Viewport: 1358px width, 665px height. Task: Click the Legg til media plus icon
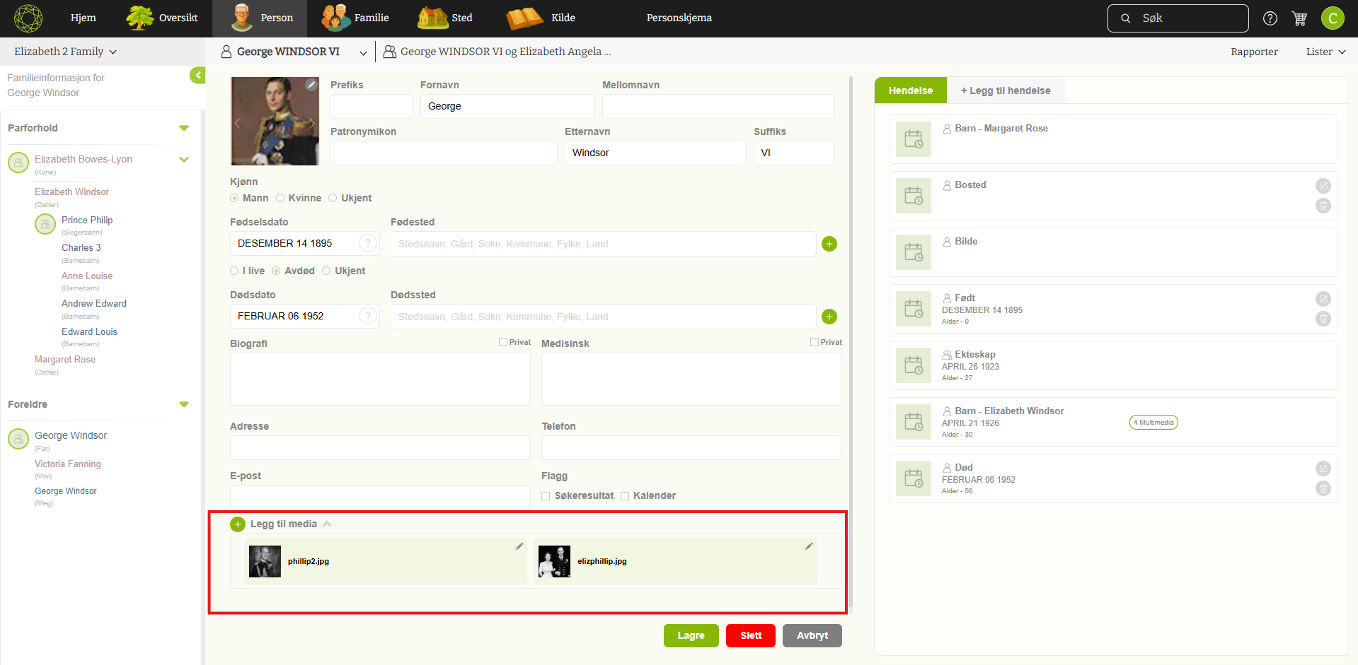(238, 524)
